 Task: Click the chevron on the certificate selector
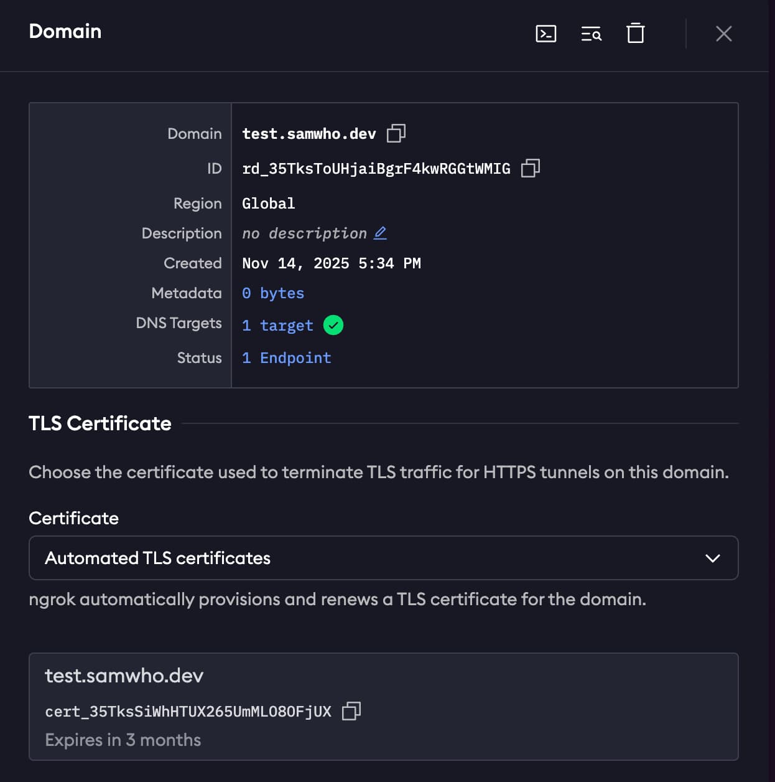click(713, 558)
